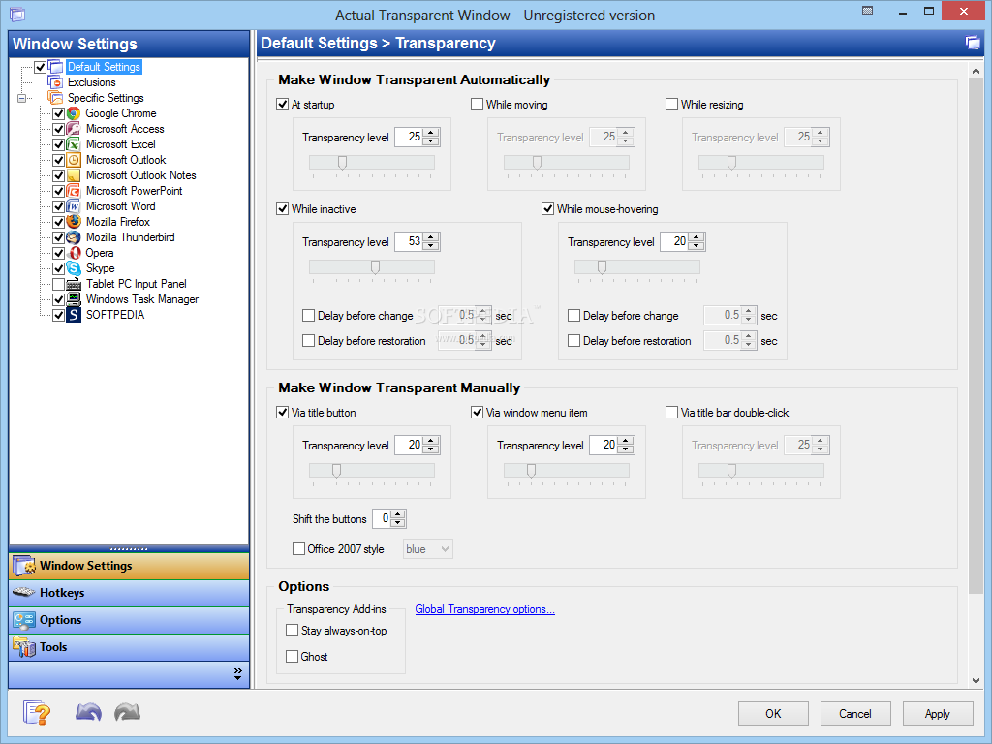992x744 pixels.
Task: Increase Shift the buttons stepper value
Action: [x=398, y=515]
